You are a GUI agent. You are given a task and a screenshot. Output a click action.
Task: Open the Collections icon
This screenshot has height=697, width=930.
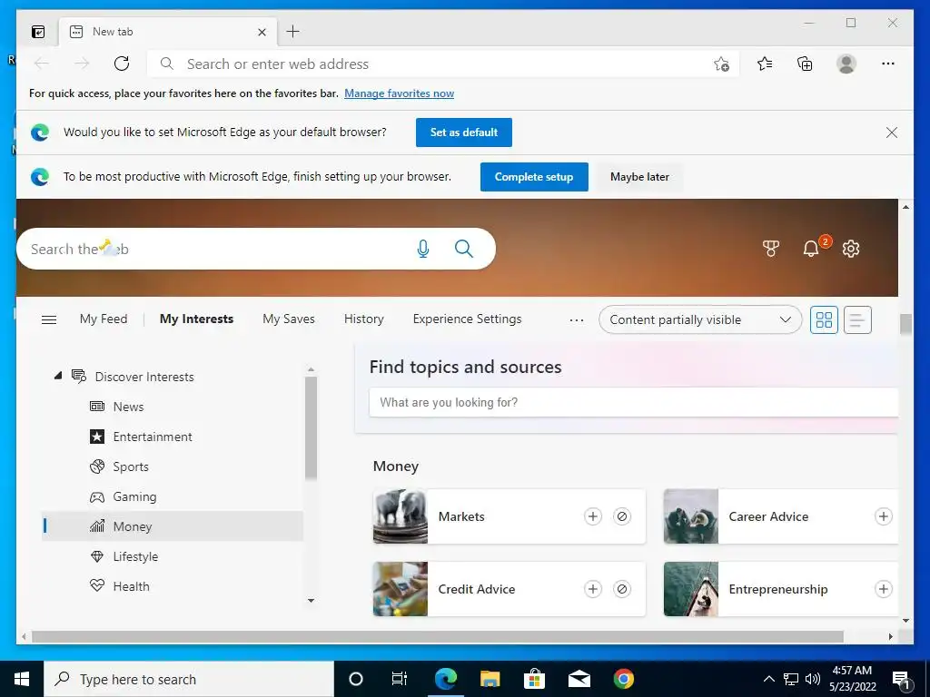point(805,64)
